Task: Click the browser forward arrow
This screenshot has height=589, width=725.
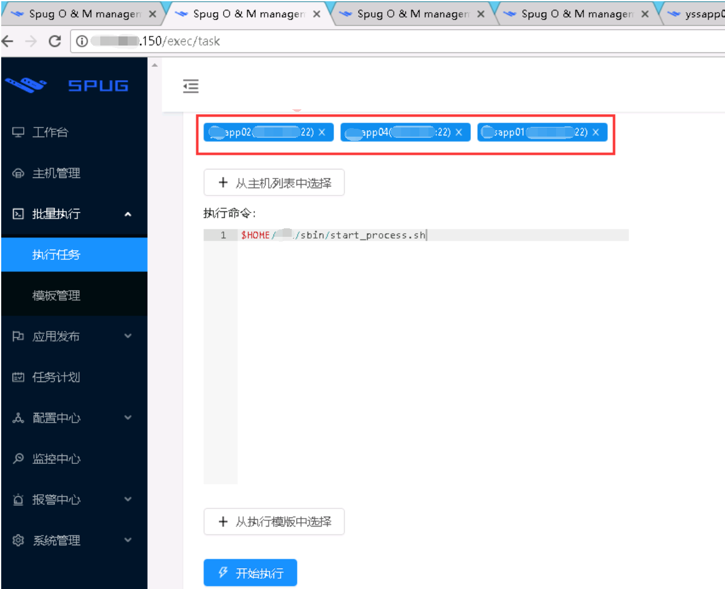Action: tap(31, 41)
